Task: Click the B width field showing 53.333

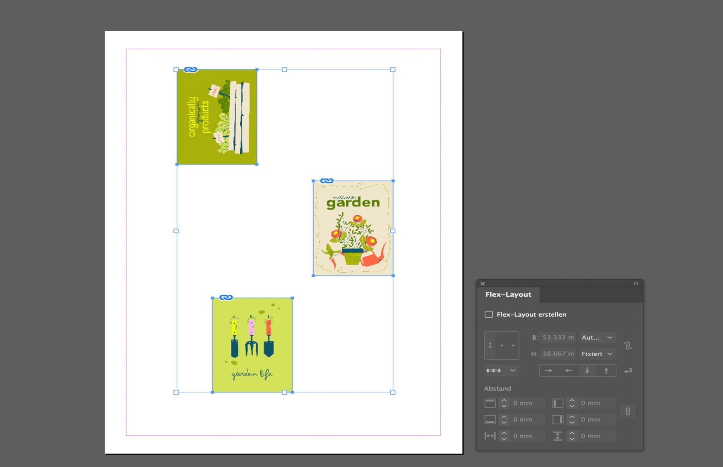Action: [557, 337]
